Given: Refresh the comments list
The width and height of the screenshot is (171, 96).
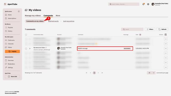Looking at the screenshot, I should [162, 29].
